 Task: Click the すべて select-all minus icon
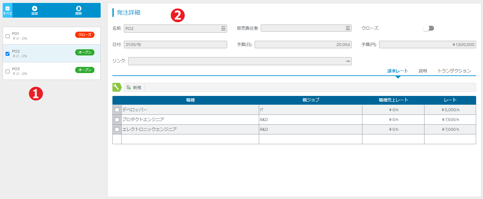pos(8,8)
